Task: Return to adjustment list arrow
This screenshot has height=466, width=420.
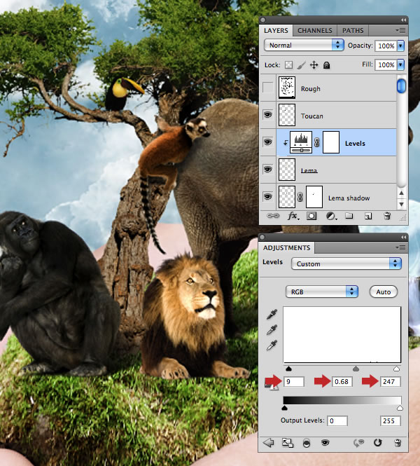Action: tap(269, 442)
